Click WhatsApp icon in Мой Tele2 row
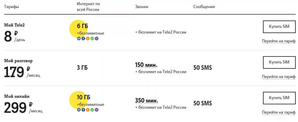Image resolution: width=298 pixels, height=122 pixels. point(92,38)
